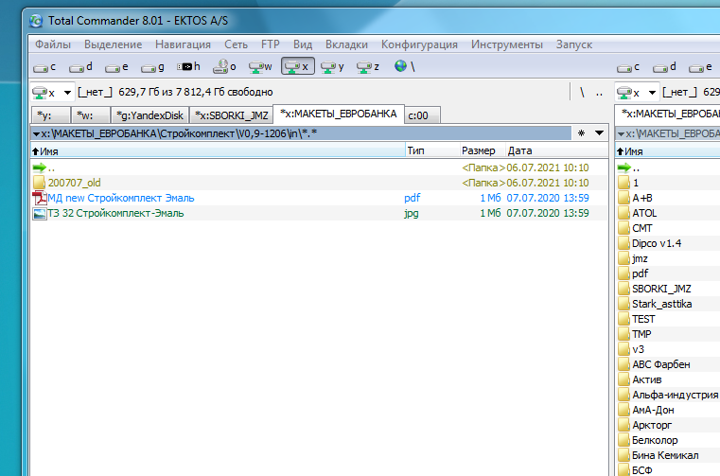Select drive e in left panel drive bar
720x476 pixels.
(116, 67)
